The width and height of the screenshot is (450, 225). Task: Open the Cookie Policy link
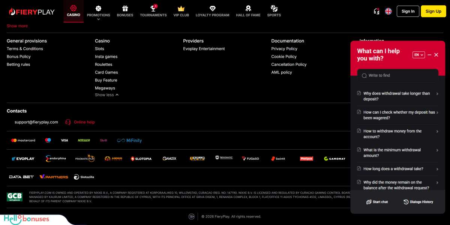[284, 57]
